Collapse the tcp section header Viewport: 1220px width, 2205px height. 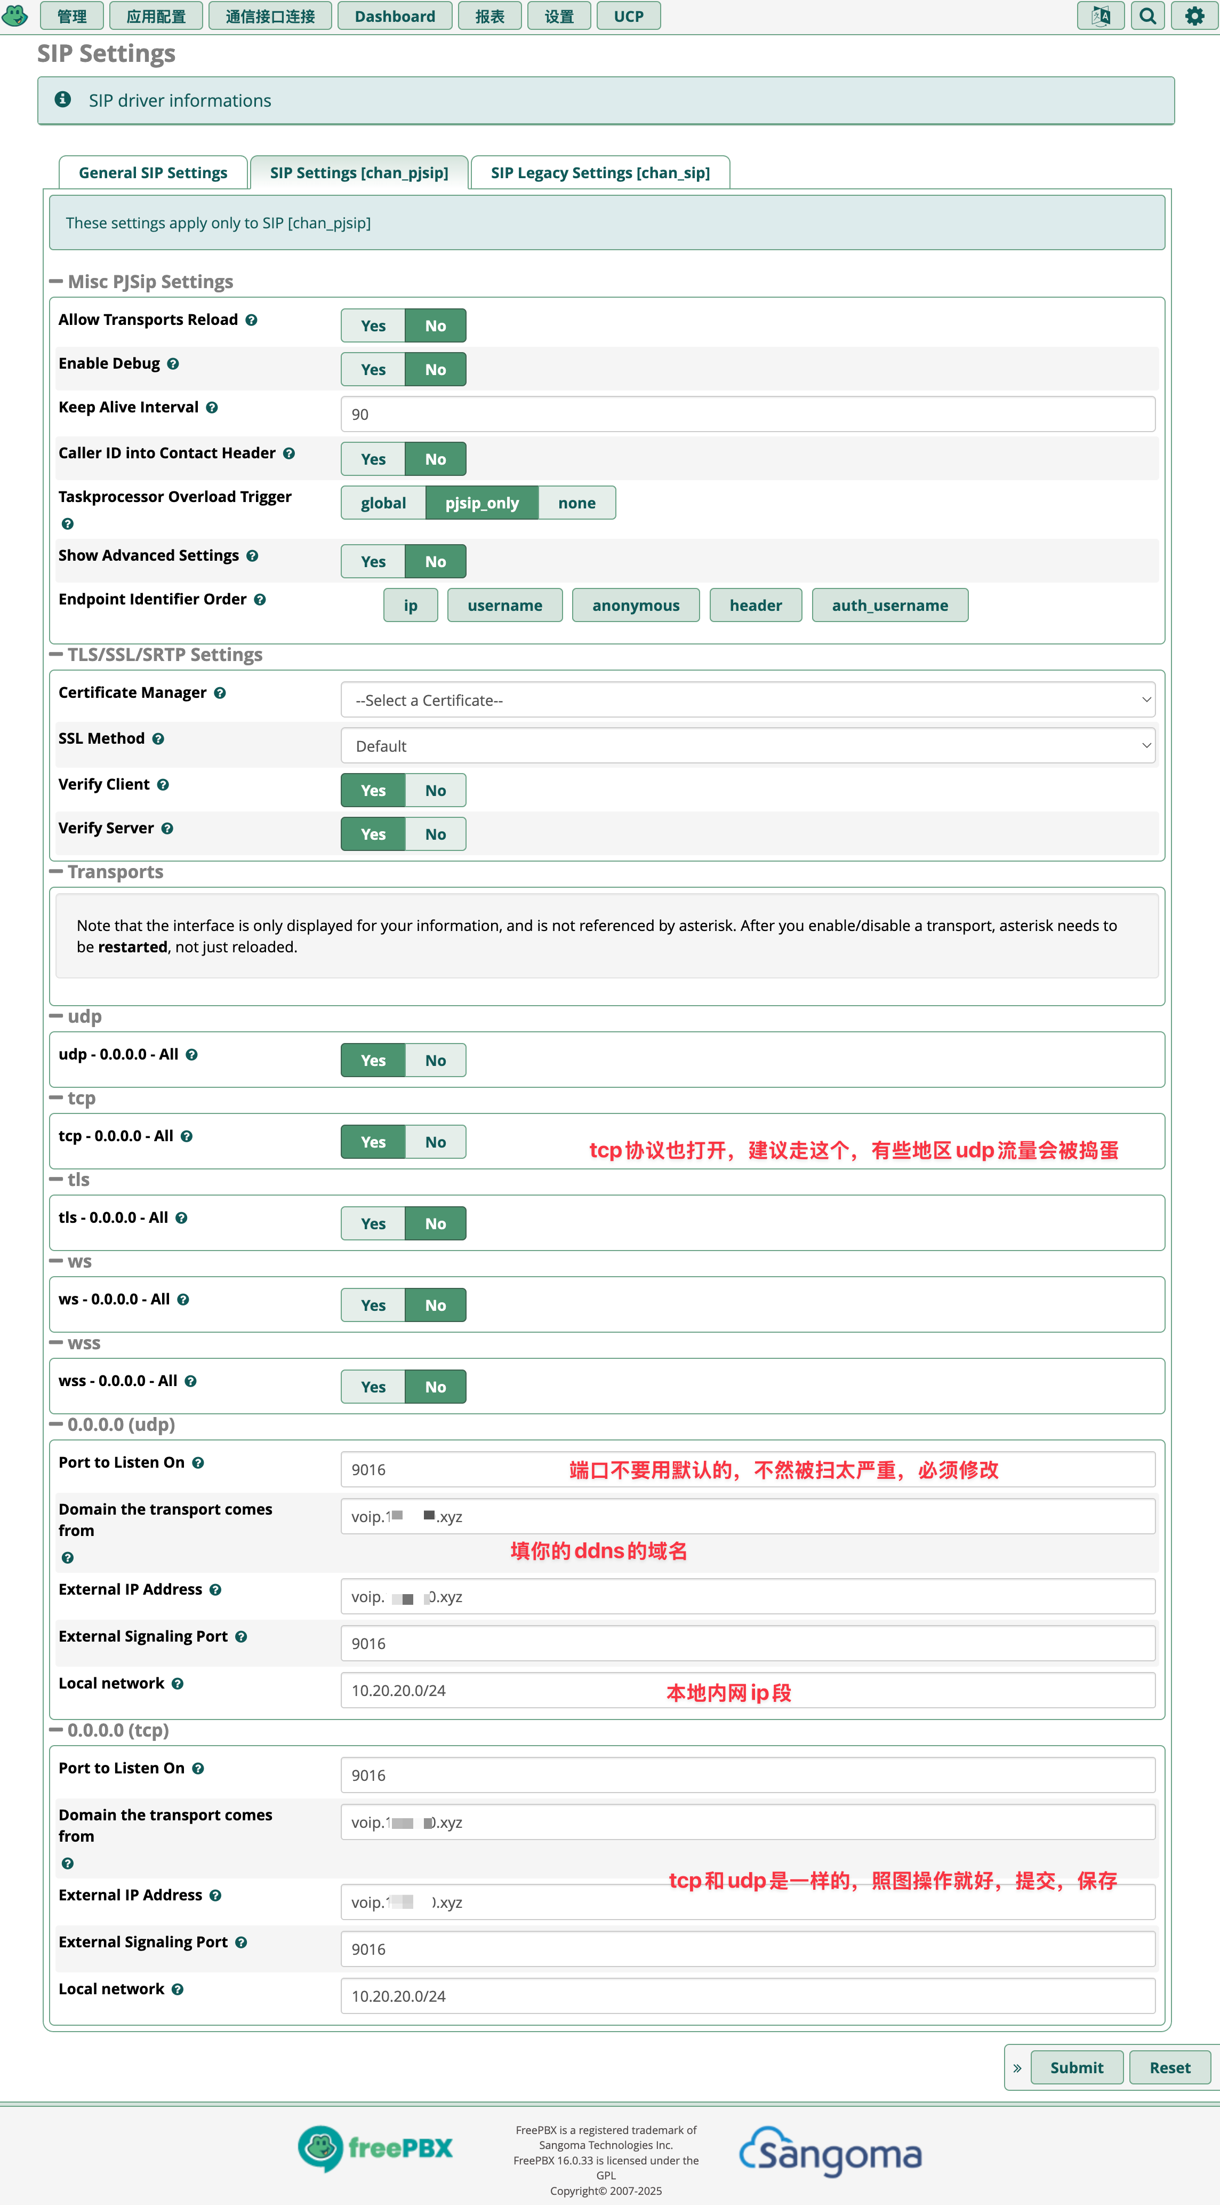point(73,1098)
